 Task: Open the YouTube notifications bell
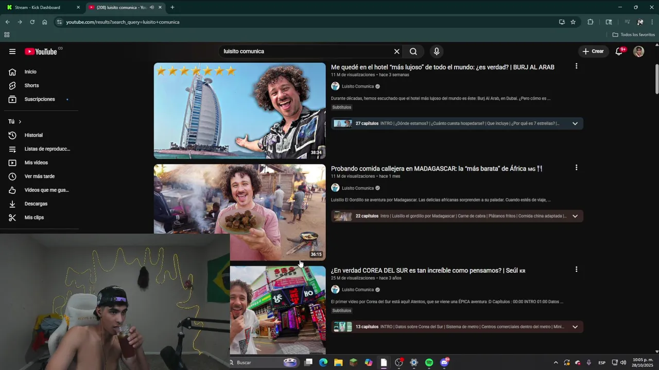pos(619,51)
